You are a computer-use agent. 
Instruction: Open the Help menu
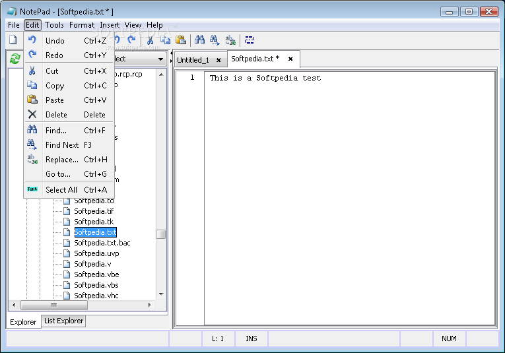154,25
